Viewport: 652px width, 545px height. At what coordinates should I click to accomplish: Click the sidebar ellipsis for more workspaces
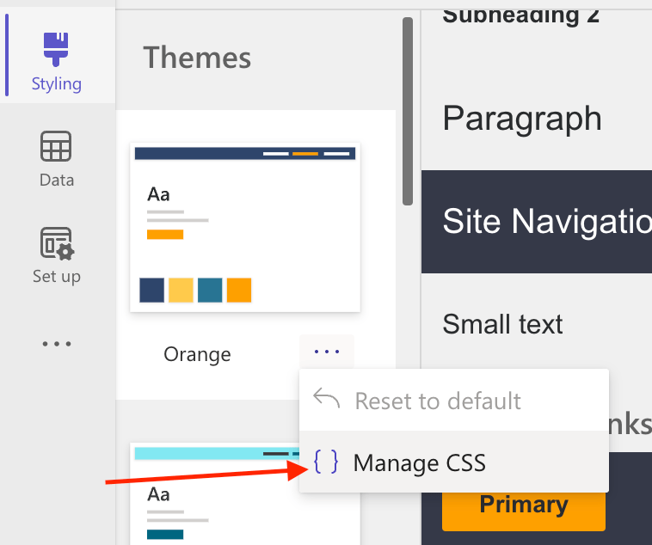point(57,344)
